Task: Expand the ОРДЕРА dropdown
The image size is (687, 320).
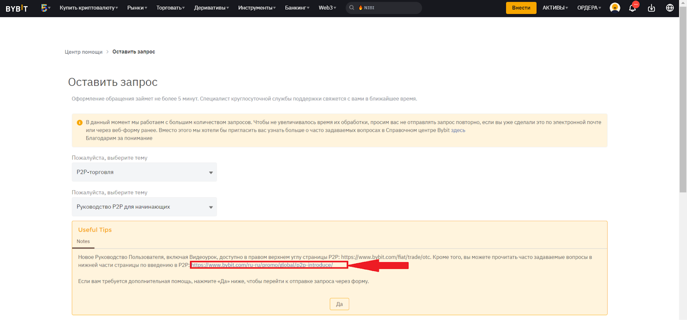Action: click(589, 8)
